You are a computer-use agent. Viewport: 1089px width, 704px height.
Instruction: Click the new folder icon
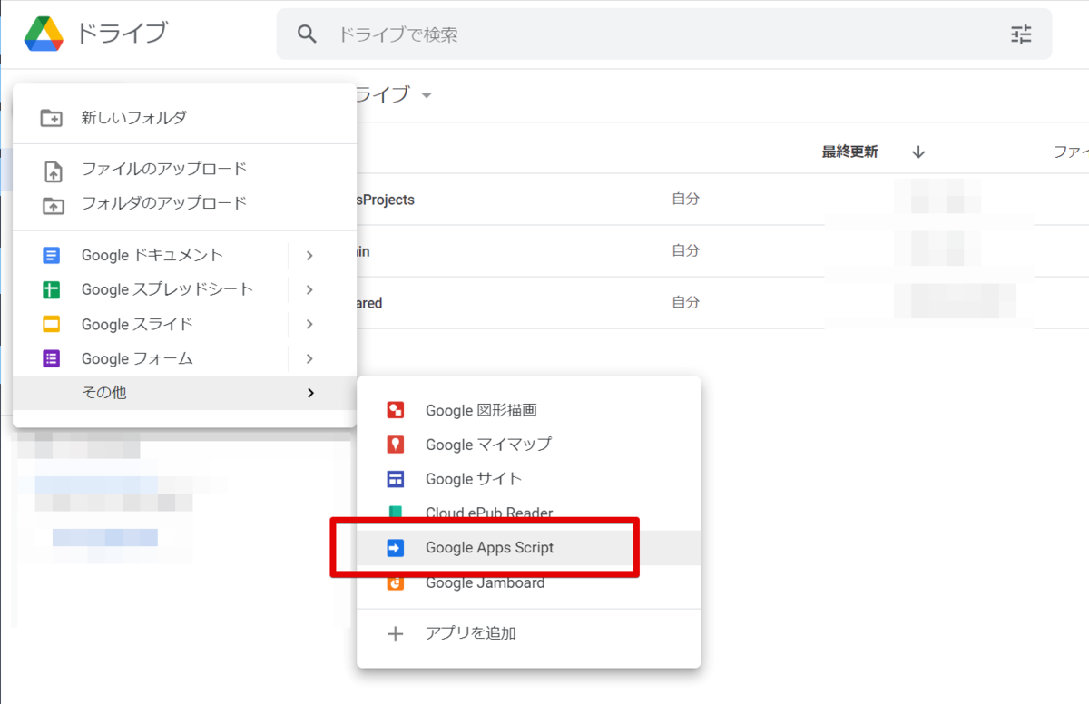coord(53,117)
